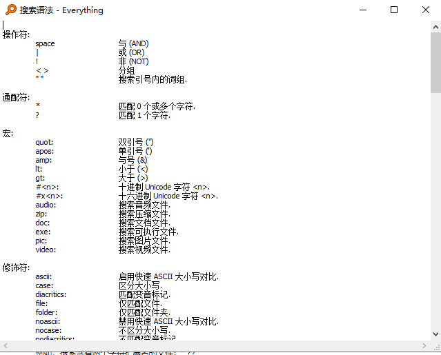Image resolution: width=441 pixels, height=355 pixels.
Task: Click the doc: macro
Action: click(43, 223)
